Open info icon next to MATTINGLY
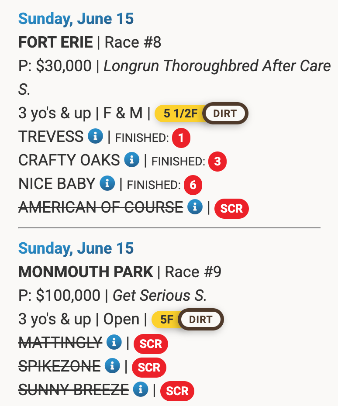 pos(114,342)
